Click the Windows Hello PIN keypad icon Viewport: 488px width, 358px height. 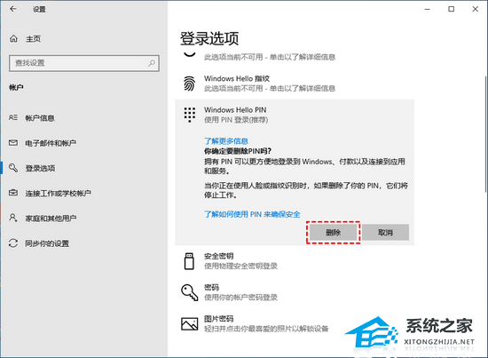point(190,115)
